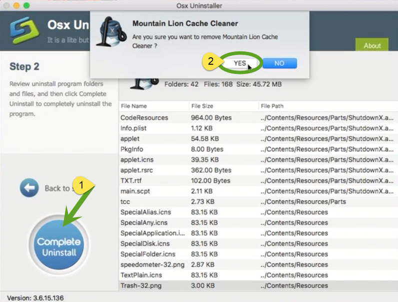This screenshot has height=302, width=398.
Task: Click the 54.58 KB size cell
Action: [x=205, y=139]
